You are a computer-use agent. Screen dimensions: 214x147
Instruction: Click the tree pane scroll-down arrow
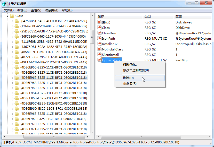[x=92, y=133]
